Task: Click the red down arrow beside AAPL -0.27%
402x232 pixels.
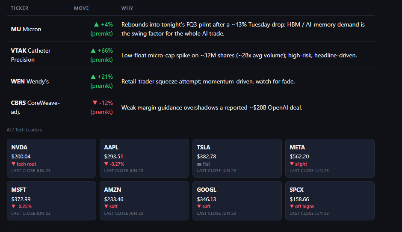Action: click(106, 164)
